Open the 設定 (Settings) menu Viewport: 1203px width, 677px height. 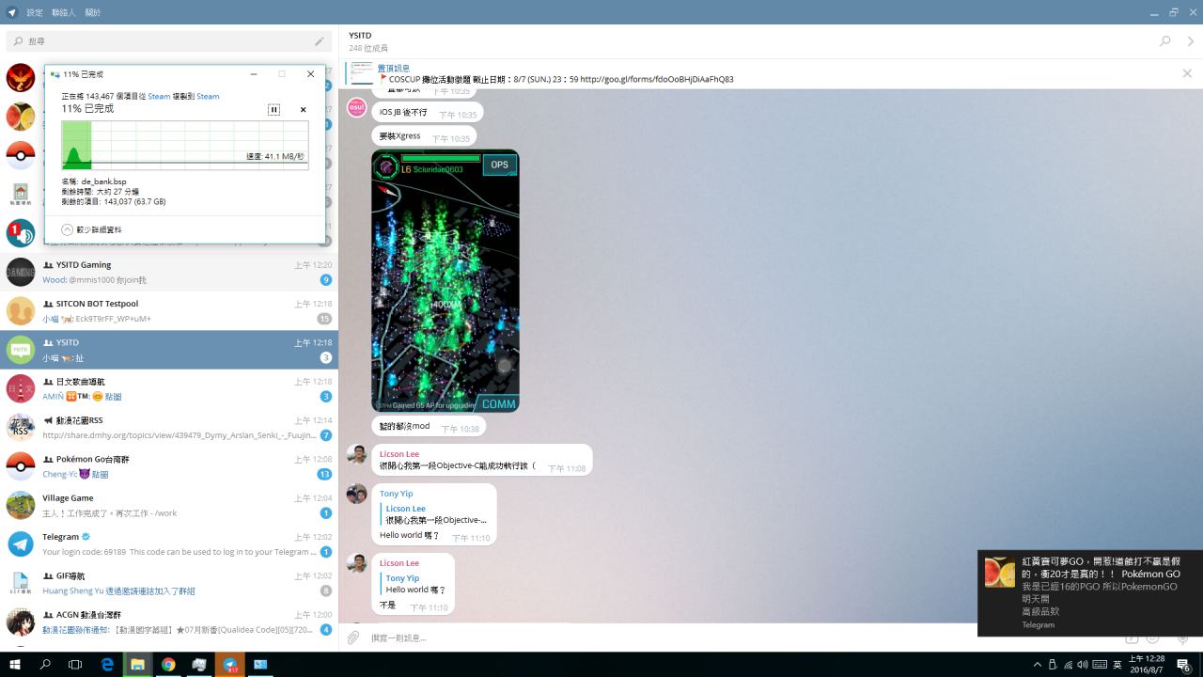(35, 12)
